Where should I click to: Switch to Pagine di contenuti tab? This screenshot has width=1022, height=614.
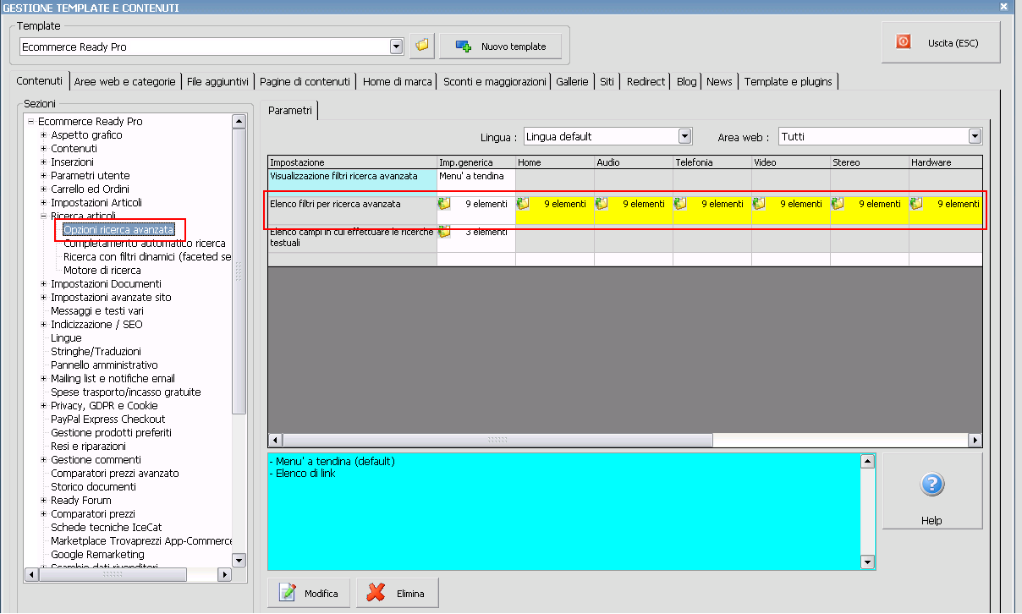coord(305,81)
